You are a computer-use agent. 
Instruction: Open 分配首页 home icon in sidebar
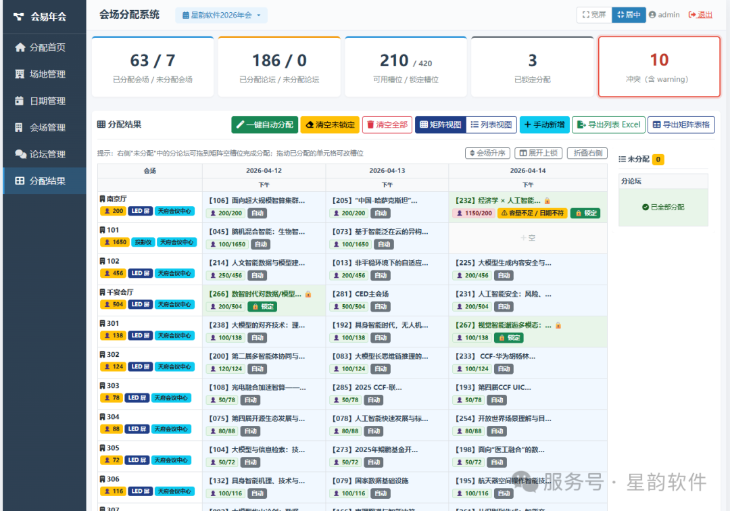(x=20, y=47)
